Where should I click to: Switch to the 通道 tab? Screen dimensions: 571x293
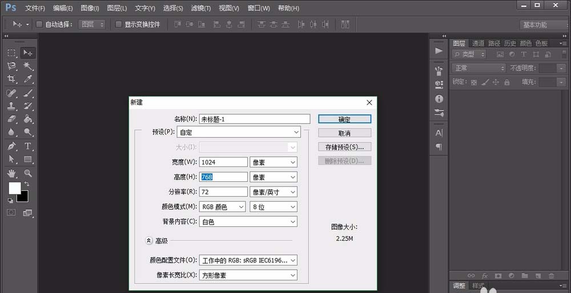click(x=478, y=43)
